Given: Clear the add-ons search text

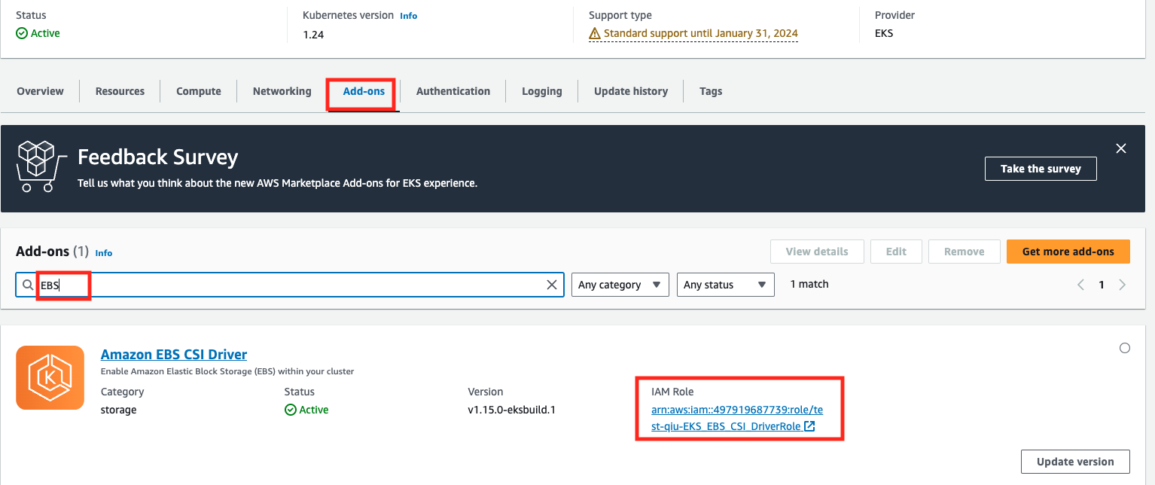Looking at the screenshot, I should click(x=551, y=285).
